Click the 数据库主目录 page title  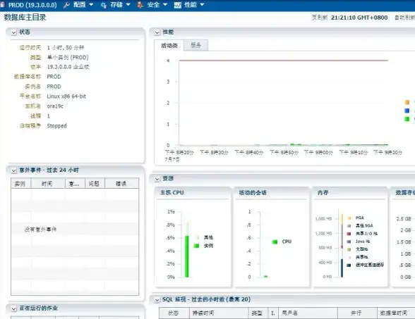[25, 18]
